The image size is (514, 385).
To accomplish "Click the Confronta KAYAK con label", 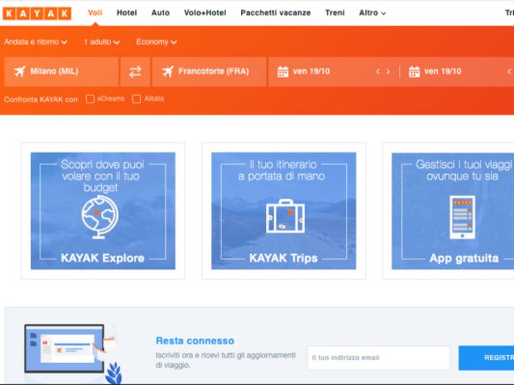I will pos(41,99).
